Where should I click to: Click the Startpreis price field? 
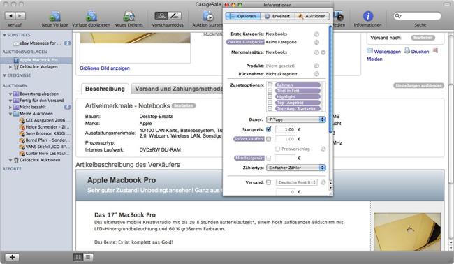pyautogui.click(x=285, y=129)
